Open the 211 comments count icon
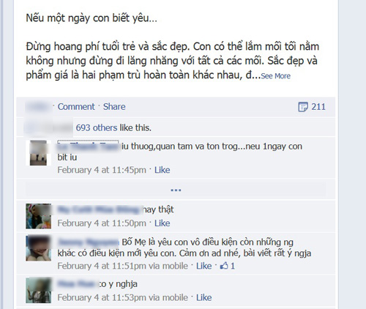 [x=303, y=107]
